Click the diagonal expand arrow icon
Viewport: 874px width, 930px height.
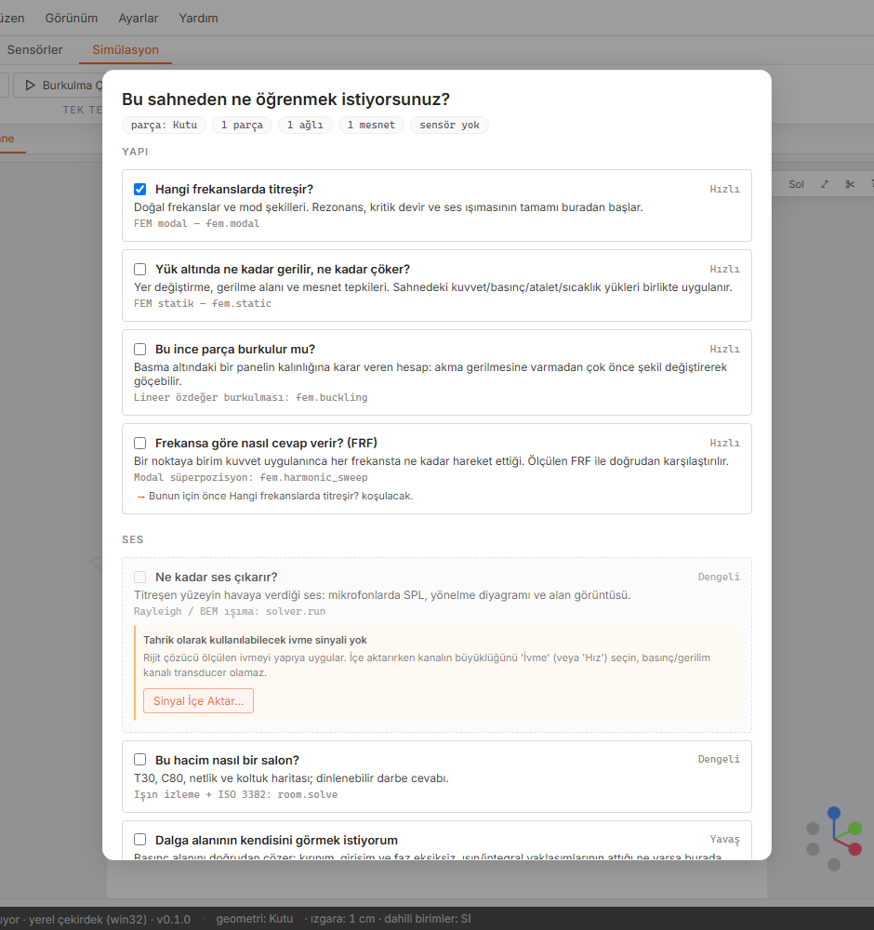click(824, 184)
